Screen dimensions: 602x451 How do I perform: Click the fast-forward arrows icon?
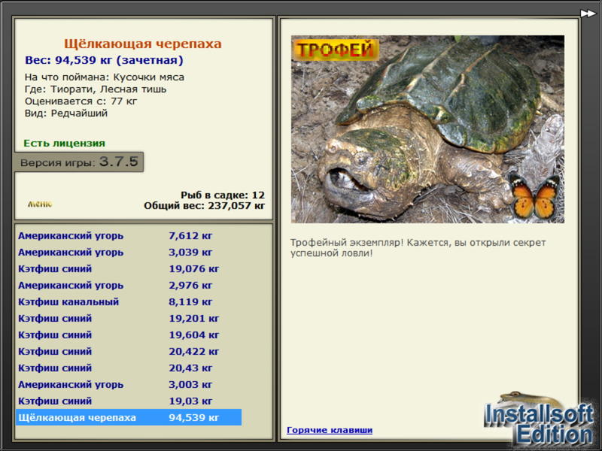click(588, 14)
